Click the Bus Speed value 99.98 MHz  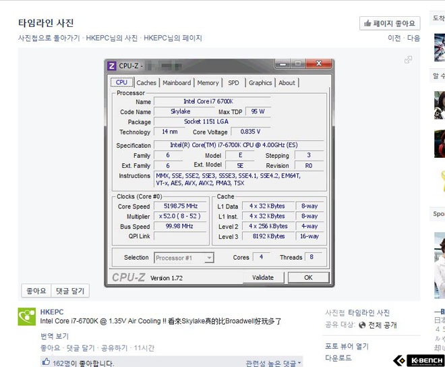181,226
